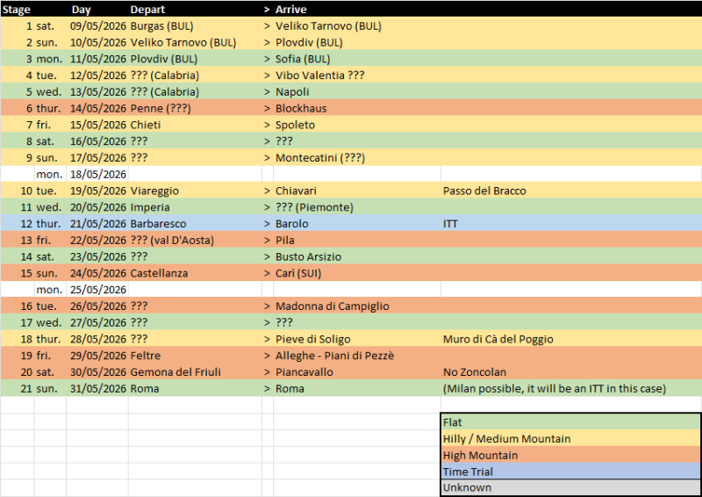Click the ITT note in Barolo row

[452, 224]
